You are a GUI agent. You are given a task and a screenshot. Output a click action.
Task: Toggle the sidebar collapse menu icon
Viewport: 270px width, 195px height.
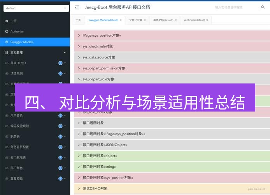pyautogui.click(x=77, y=7)
